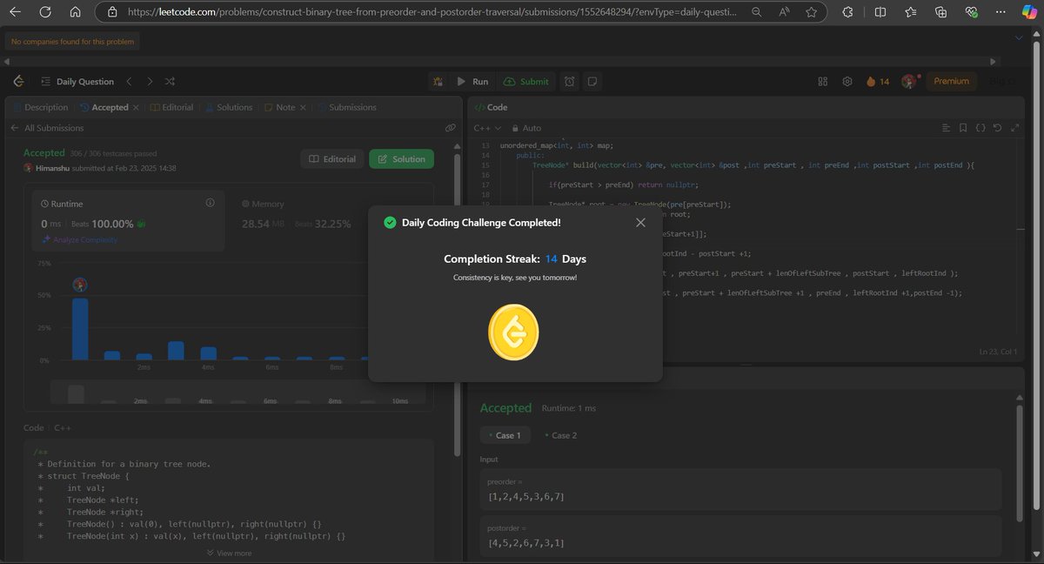Click the browser address bar URL

pos(432,12)
